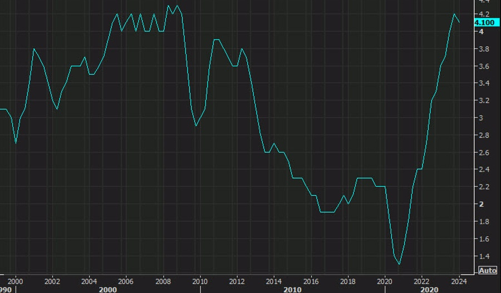501x293 pixels.
Task: Click the 4.2 y-axis value
Action: click(483, 14)
